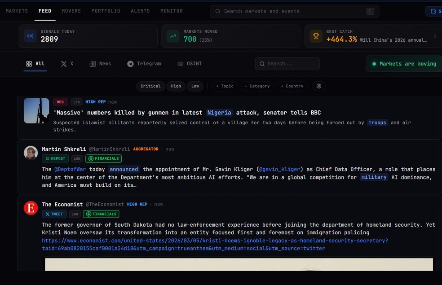Image resolution: width=442 pixels, height=285 pixels.
Task: Toggle the Critical severity filter
Action: [x=150, y=86]
